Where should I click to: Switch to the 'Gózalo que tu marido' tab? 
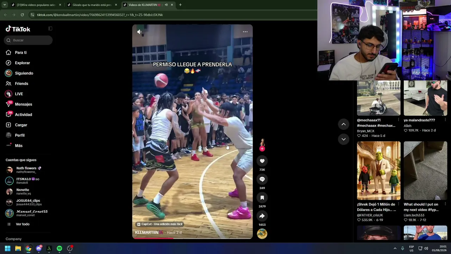91,5
